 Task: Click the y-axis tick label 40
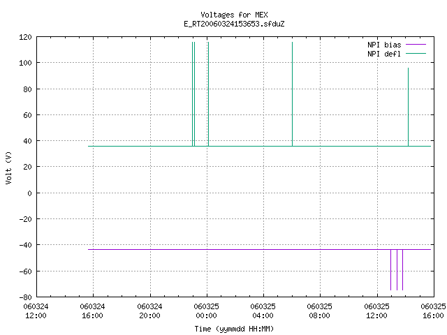(27, 141)
